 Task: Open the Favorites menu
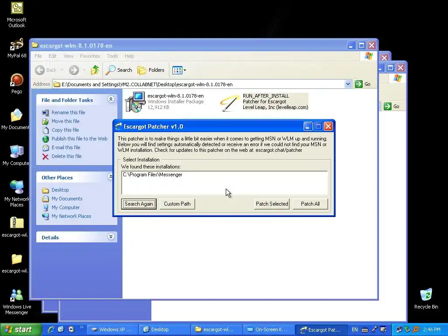coord(90,56)
